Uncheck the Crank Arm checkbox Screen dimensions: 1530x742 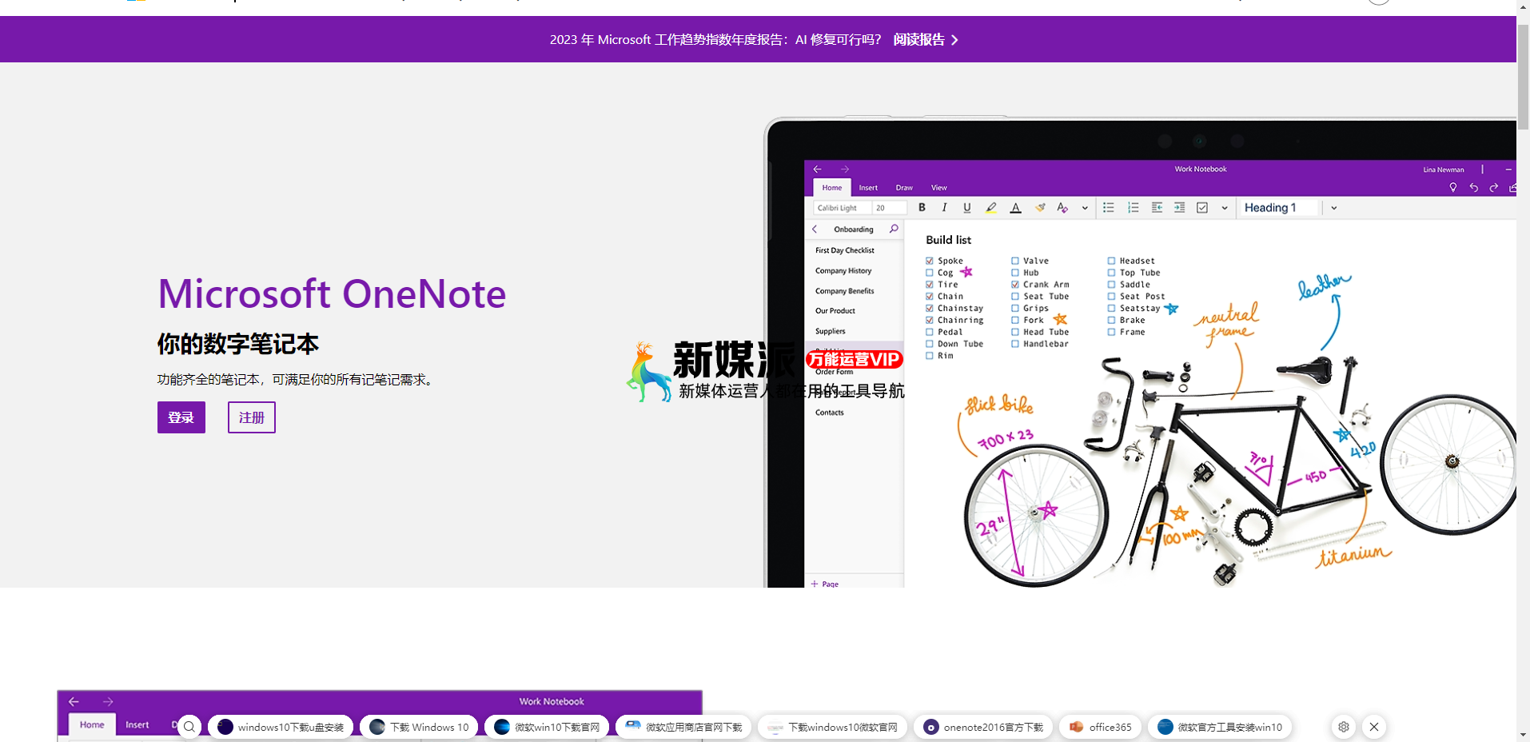1015,285
